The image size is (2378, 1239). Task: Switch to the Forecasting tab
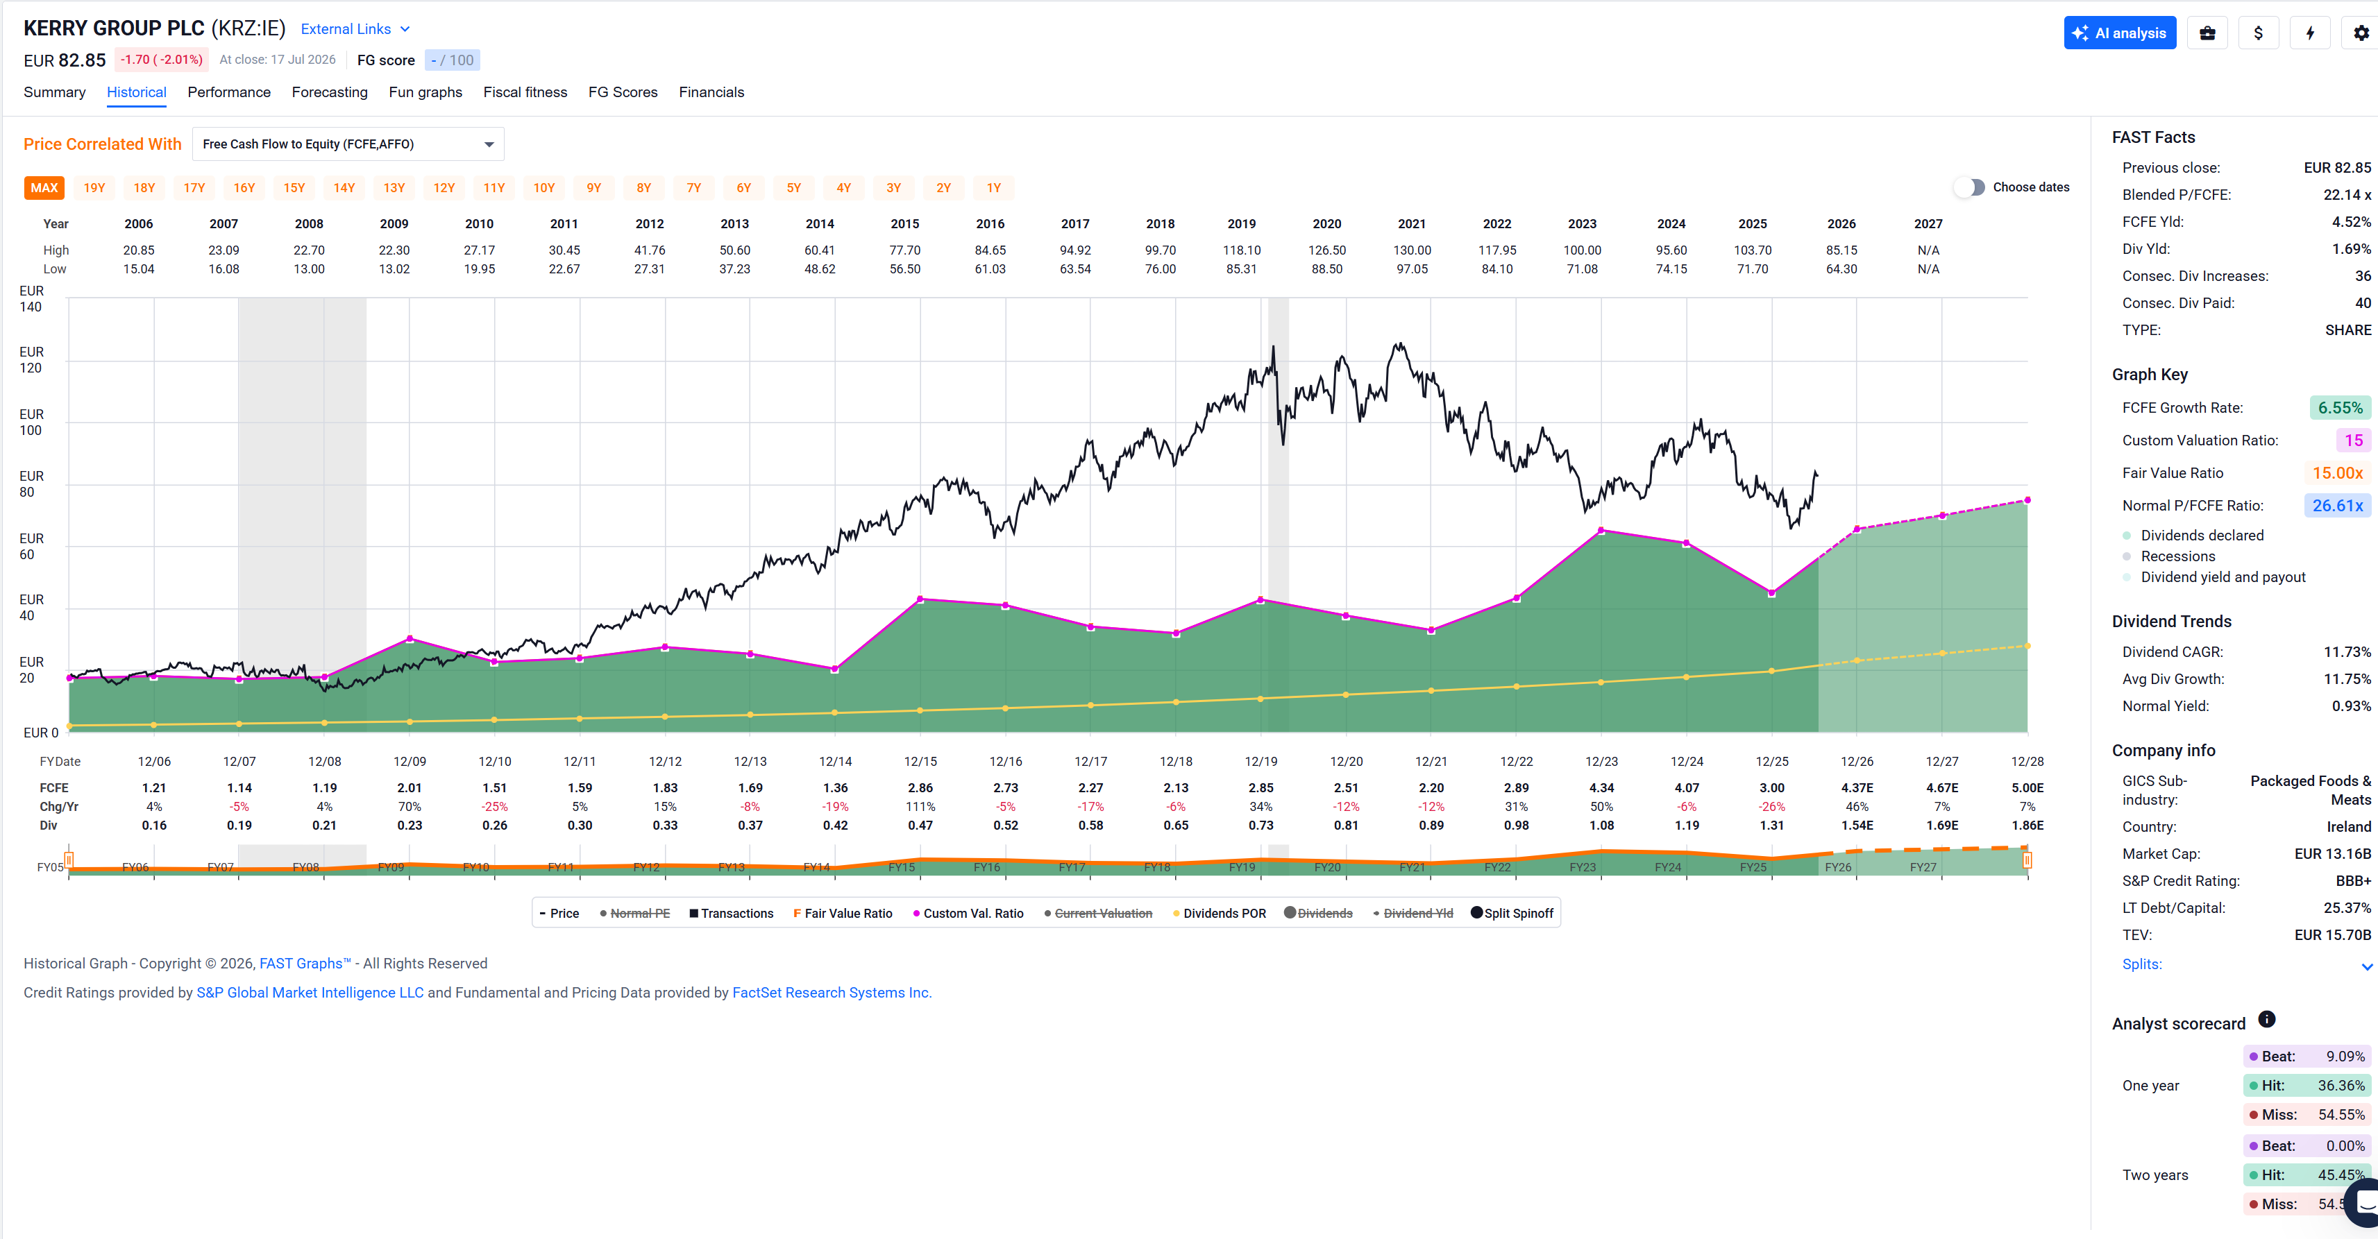tap(330, 92)
